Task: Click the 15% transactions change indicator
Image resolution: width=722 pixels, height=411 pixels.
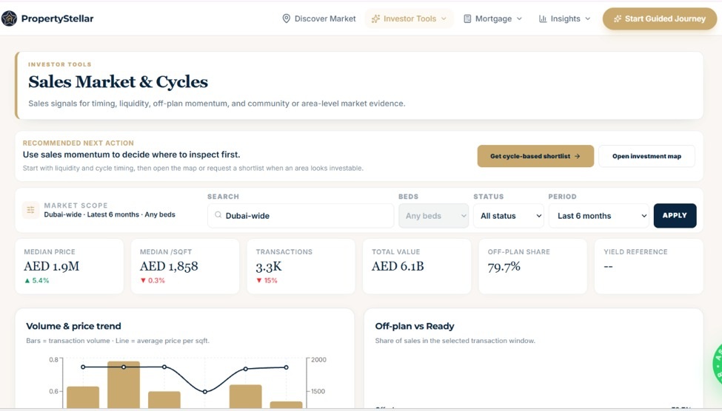Action: click(267, 280)
